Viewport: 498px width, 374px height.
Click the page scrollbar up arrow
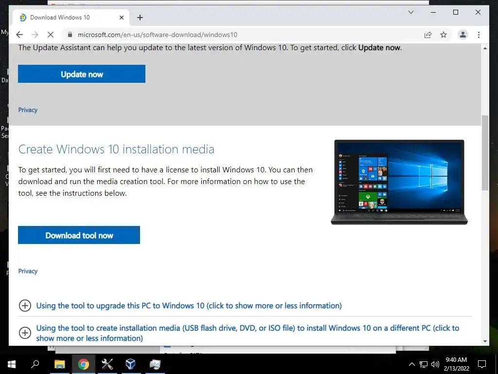(485, 48)
